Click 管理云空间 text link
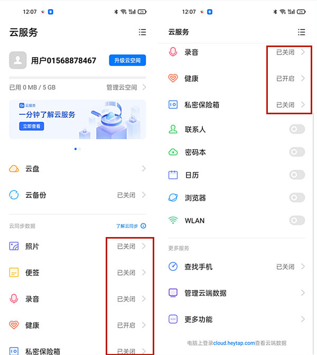 click(x=122, y=87)
